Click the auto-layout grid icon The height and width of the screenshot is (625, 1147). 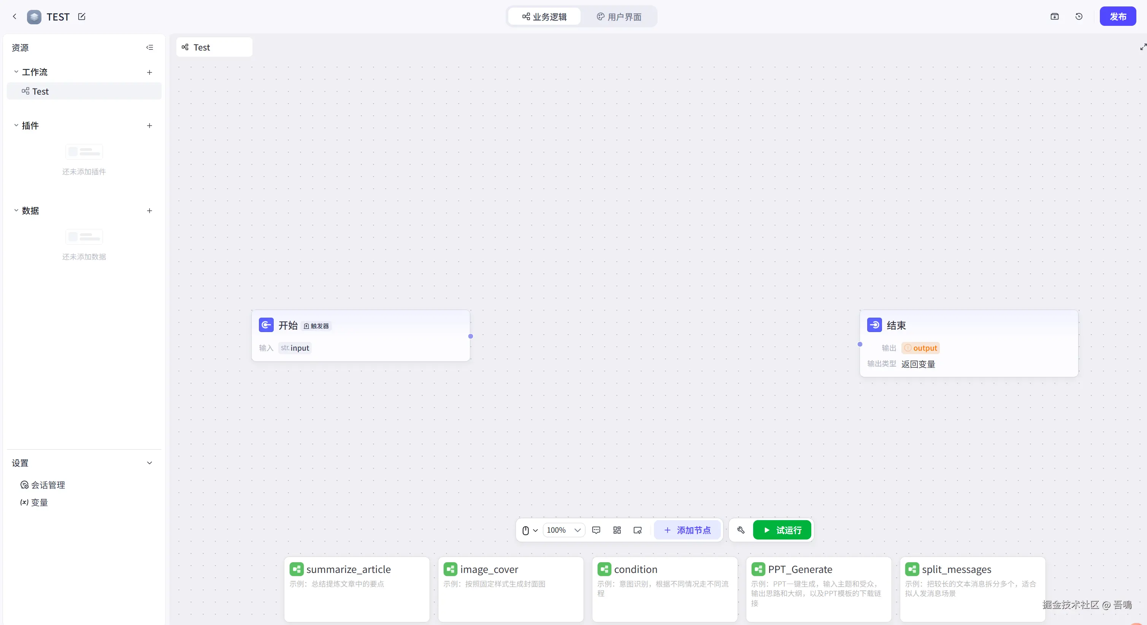(x=617, y=530)
